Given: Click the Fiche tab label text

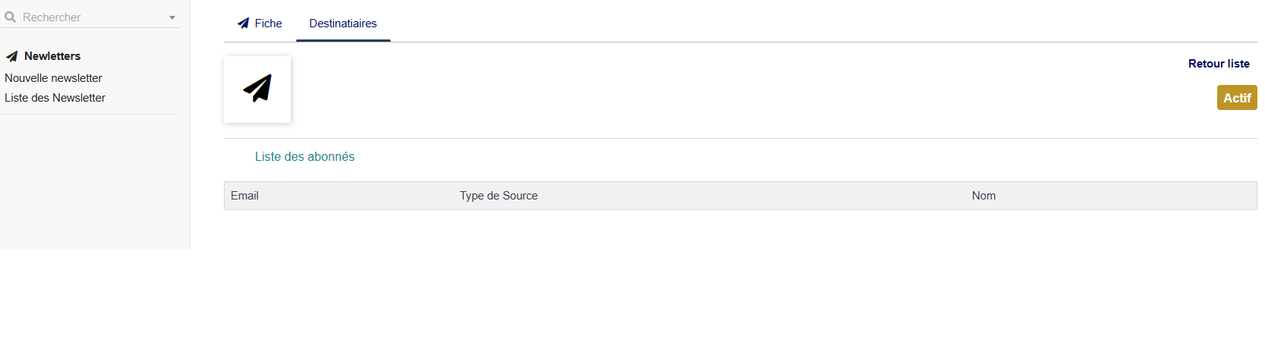Looking at the screenshot, I should click(269, 24).
